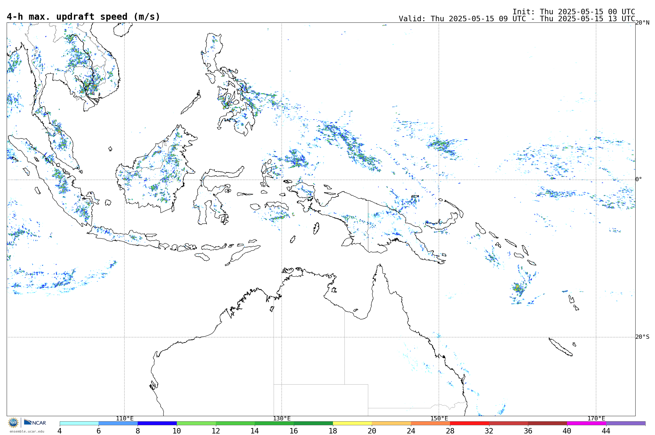
Task: Click the Init time label
Action: 574,12
